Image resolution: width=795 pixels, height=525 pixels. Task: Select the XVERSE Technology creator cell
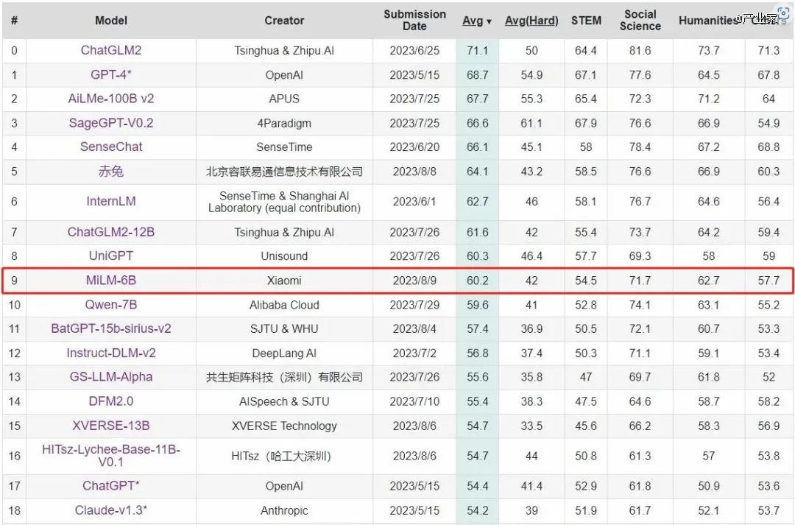[x=284, y=426]
